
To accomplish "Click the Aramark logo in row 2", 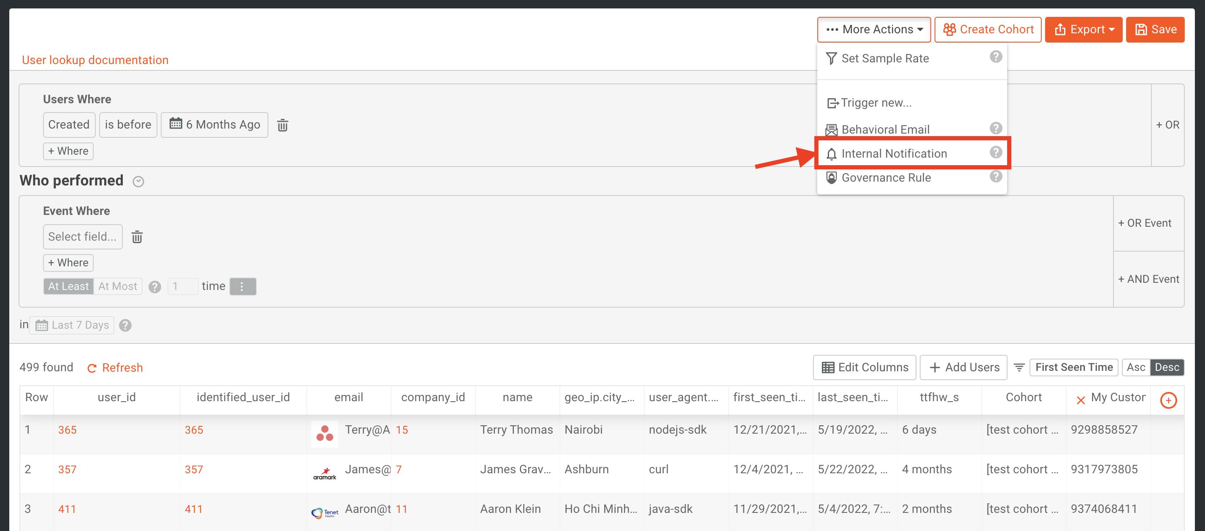I will coord(324,474).
